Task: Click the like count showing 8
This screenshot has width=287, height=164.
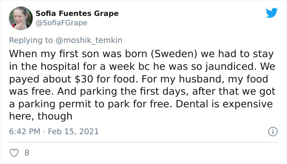Action: point(27,153)
